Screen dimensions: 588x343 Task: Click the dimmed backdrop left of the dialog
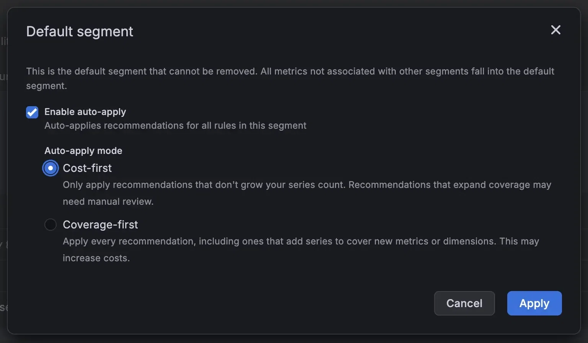3,172
